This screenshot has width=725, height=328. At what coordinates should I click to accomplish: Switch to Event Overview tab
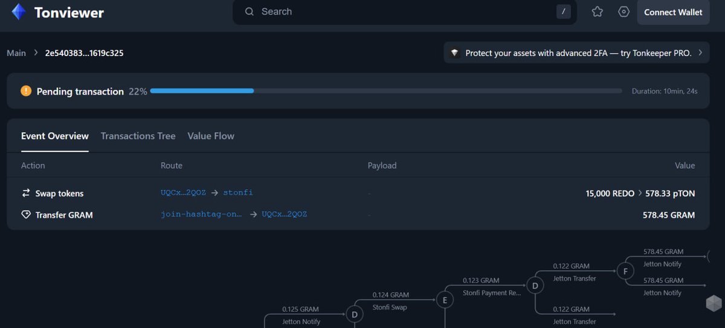pos(55,136)
